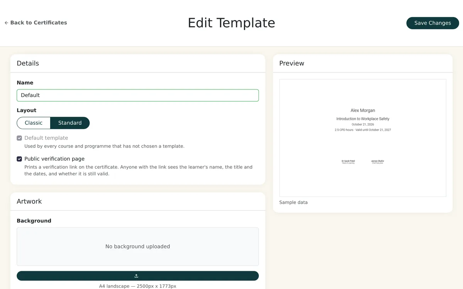The height and width of the screenshot is (289, 463).
Task: Focus the Name input field containing Default
Action: [x=138, y=95]
